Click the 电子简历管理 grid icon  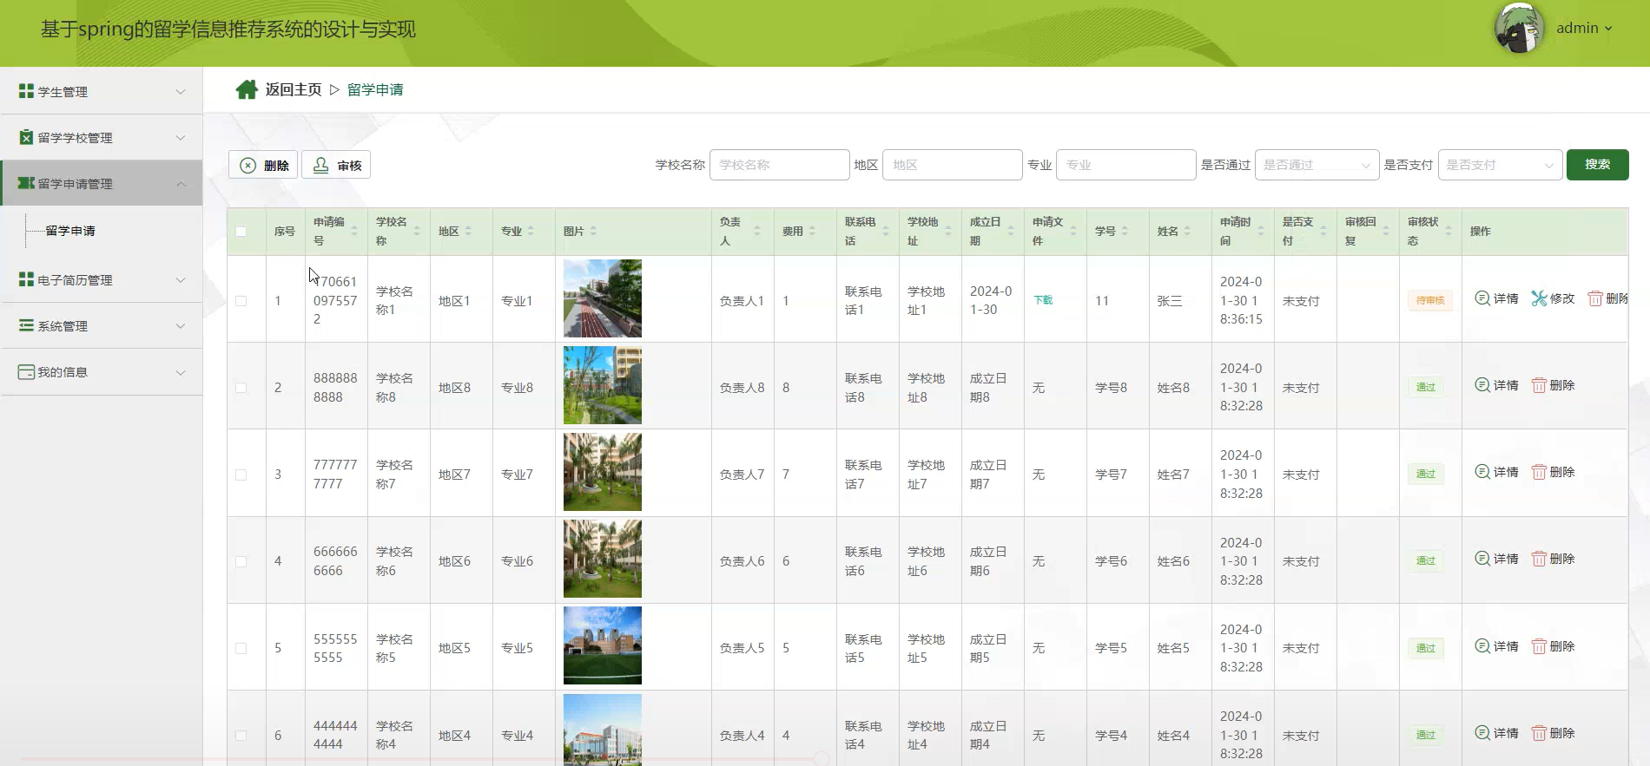click(x=26, y=279)
